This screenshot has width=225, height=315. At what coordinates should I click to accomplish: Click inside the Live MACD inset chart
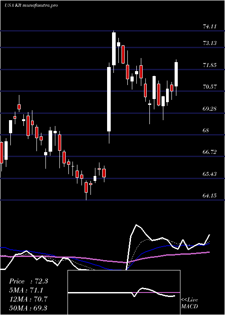[x=124, y=292]
